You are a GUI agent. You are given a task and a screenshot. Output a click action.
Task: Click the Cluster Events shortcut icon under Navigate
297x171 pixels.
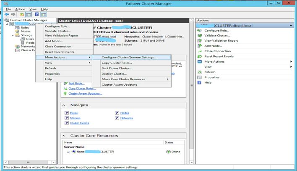pyautogui.click(x=67, y=123)
